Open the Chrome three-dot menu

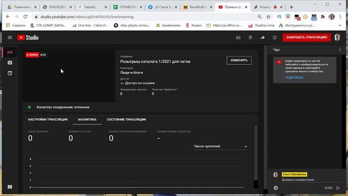point(340,17)
